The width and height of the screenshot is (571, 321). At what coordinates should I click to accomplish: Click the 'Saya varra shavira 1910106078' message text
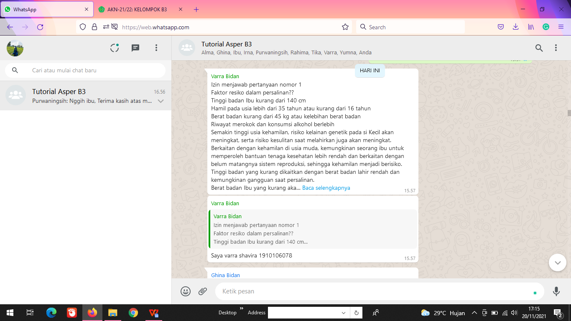(252, 255)
